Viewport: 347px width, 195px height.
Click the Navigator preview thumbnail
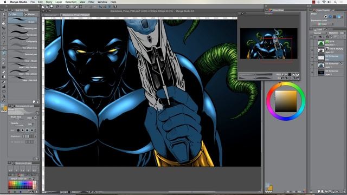[269, 43]
